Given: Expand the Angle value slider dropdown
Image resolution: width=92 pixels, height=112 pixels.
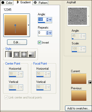Looking at the screenshot, I should (50, 20).
